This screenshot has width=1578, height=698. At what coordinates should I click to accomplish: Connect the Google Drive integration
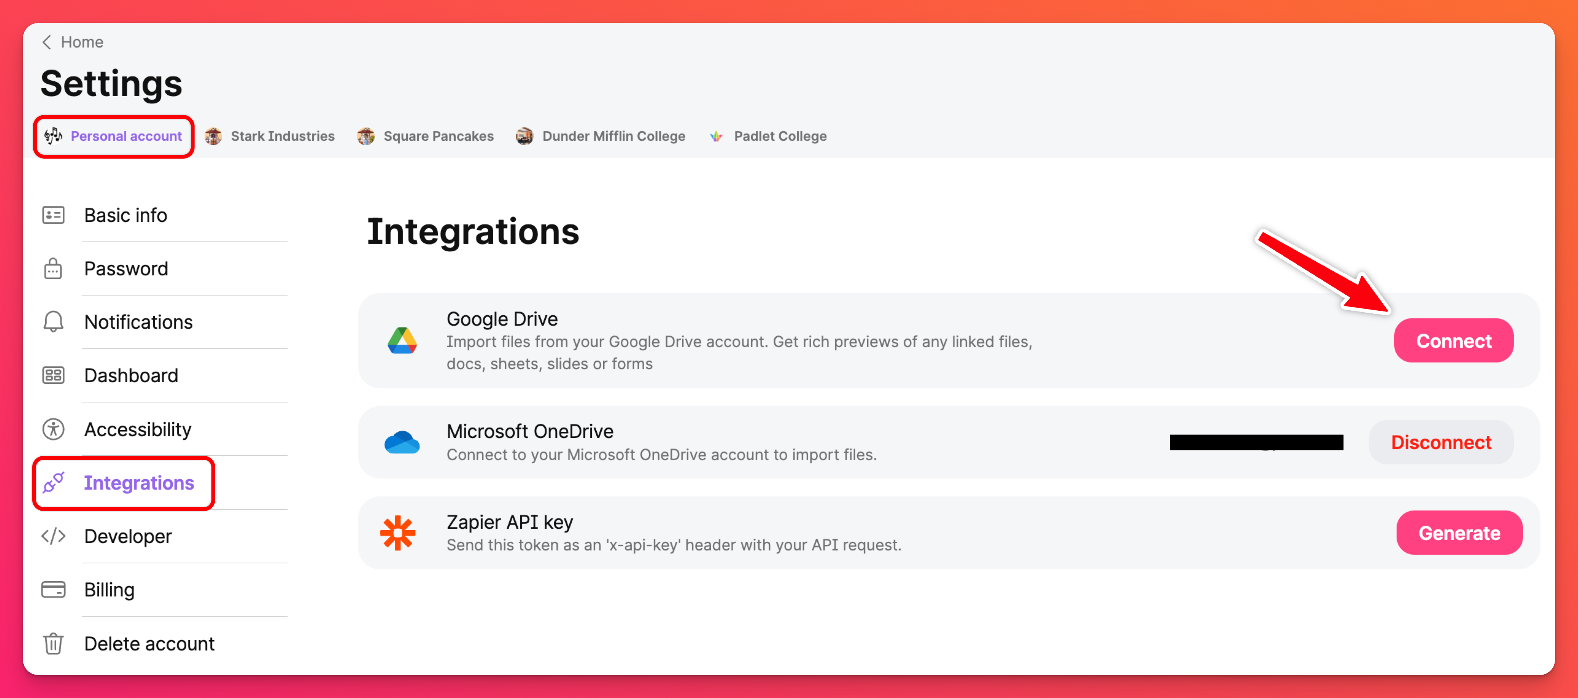coord(1453,341)
